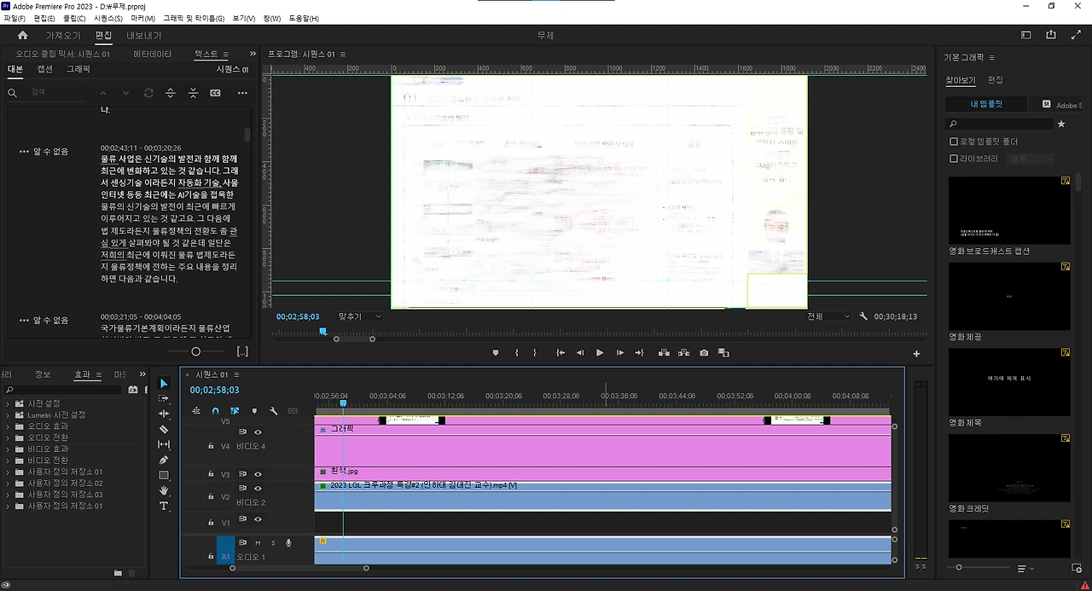Select the Selection tool arrow

(x=164, y=384)
